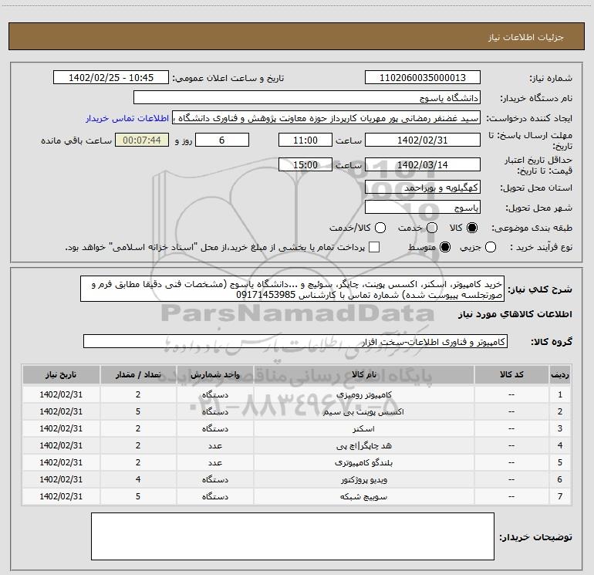This screenshot has height=575, width=594.
Task: Click unit عدد in بلندگو کامپیوتری row
Action: coord(214,463)
